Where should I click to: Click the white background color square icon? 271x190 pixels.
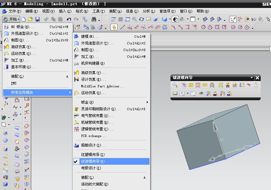(192, 19)
